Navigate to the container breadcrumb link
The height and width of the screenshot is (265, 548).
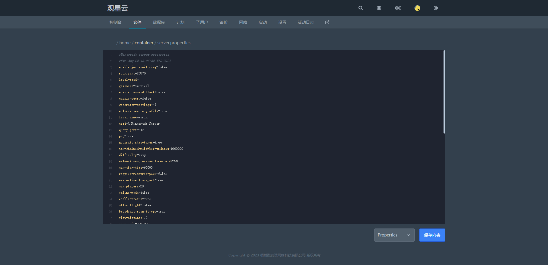[144, 43]
